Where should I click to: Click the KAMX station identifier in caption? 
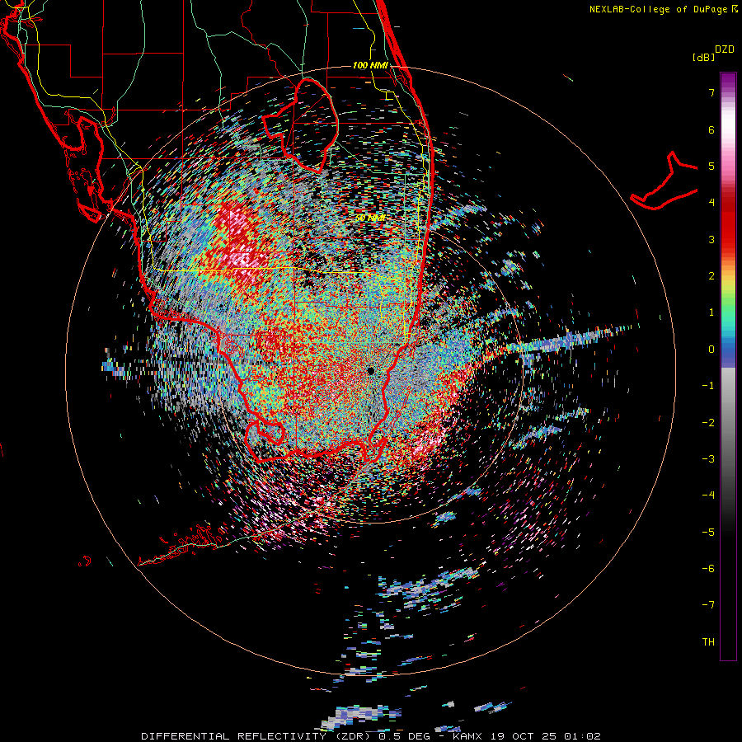(469, 736)
